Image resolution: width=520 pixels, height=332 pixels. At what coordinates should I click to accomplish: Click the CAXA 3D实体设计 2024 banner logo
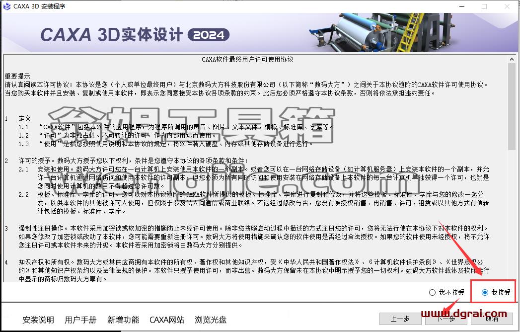tap(135, 35)
